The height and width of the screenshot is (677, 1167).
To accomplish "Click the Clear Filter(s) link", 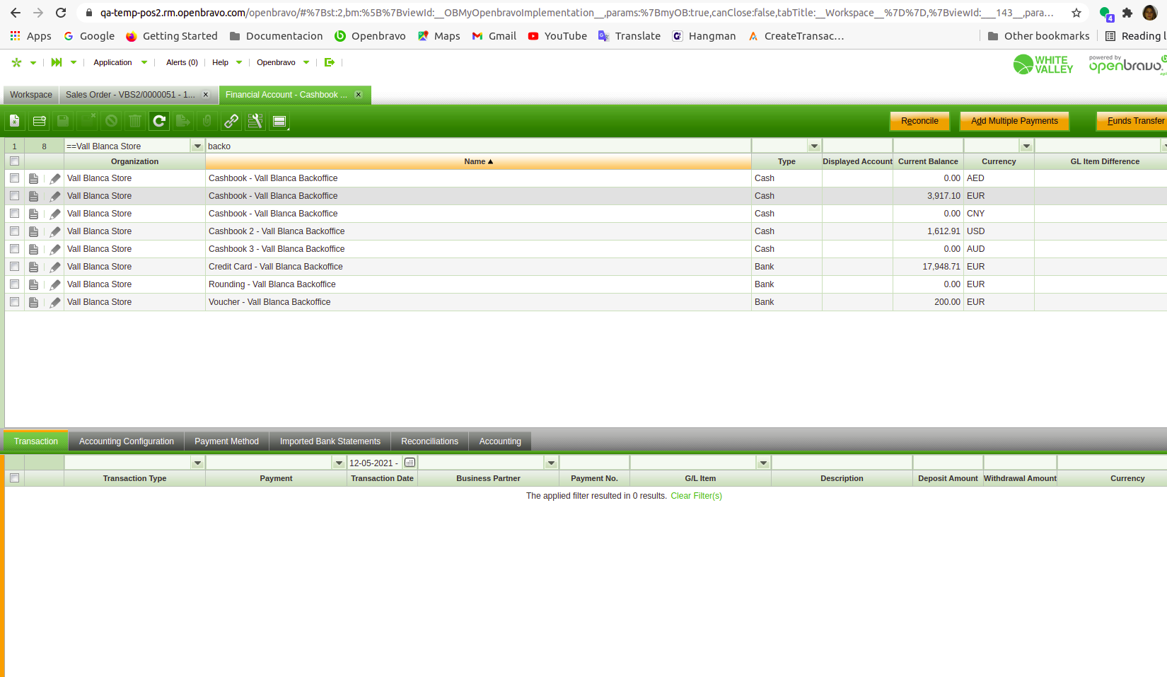I will [x=697, y=496].
